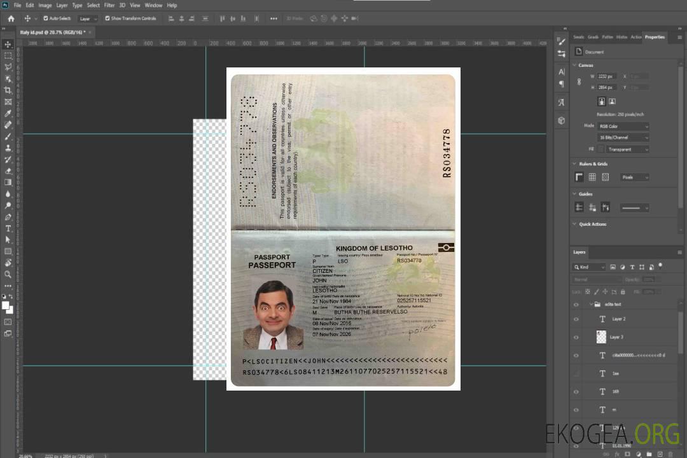The image size is (687, 458).
Task: Hide the 'adite text' group layer
Action: click(x=576, y=305)
